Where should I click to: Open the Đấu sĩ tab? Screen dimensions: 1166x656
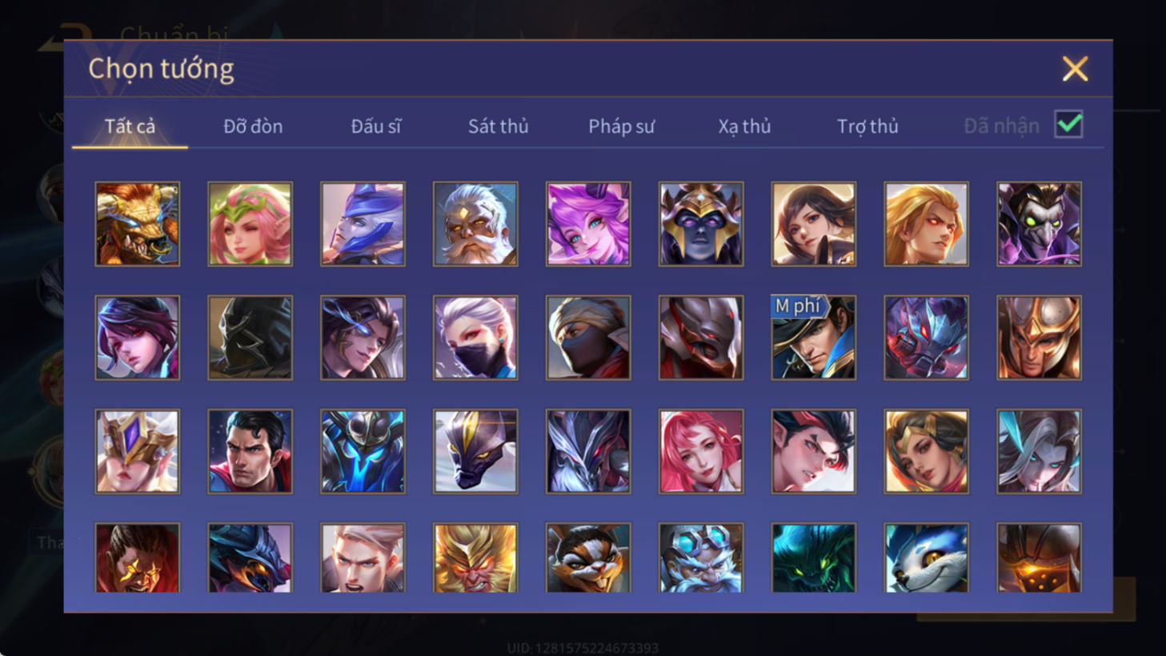pyautogui.click(x=376, y=126)
